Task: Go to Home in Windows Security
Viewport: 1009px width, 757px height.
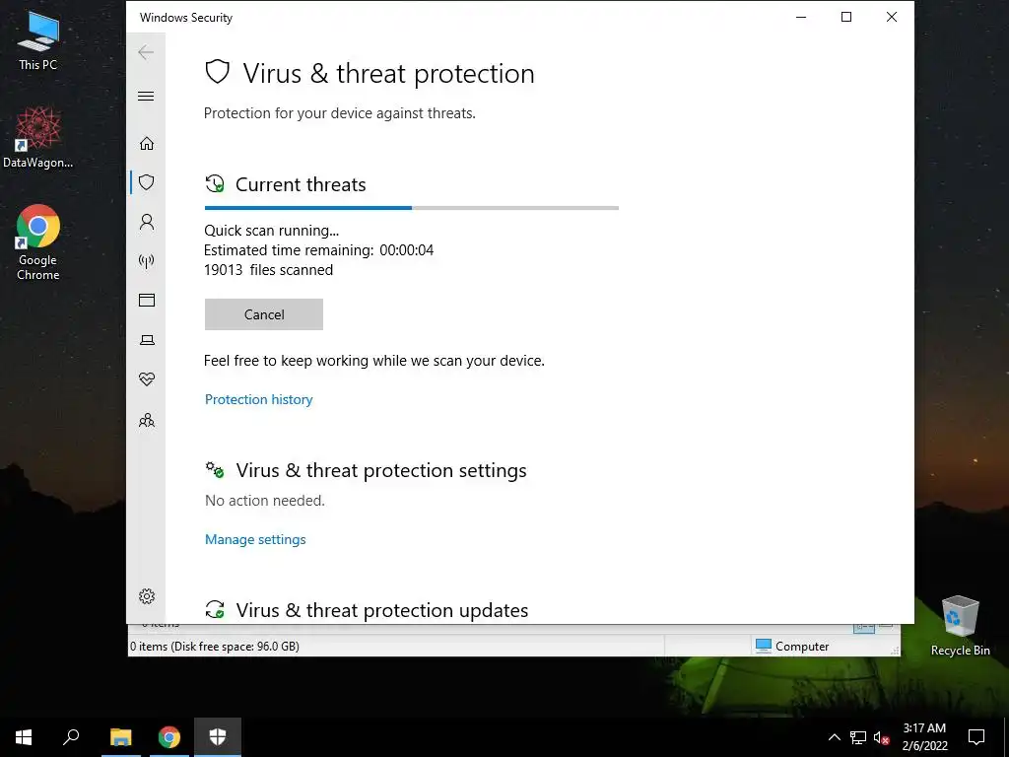Action: click(x=147, y=143)
